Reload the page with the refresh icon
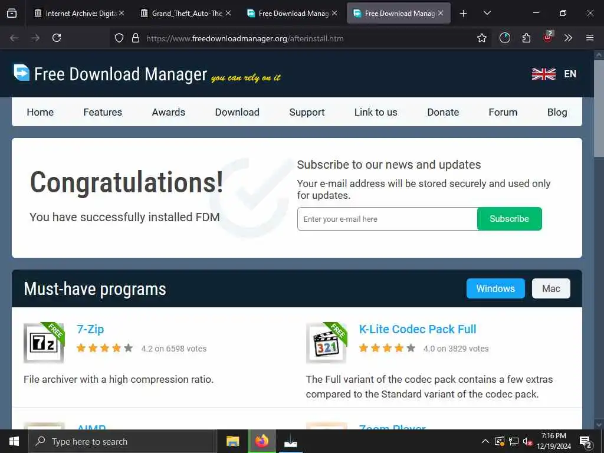Image resolution: width=604 pixels, height=453 pixels. [57, 38]
